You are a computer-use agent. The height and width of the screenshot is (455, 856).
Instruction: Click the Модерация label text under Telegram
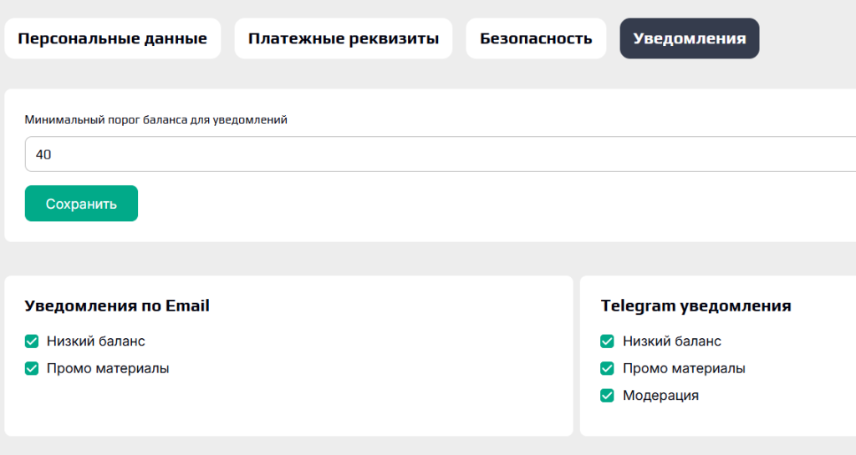coord(660,396)
